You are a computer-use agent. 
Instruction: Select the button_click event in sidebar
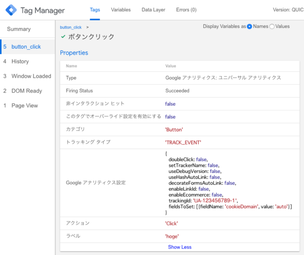(x=28, y=47)
